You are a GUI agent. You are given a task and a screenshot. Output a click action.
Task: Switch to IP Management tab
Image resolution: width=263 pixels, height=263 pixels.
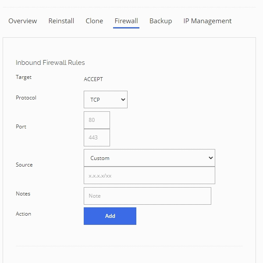[207, 21]
